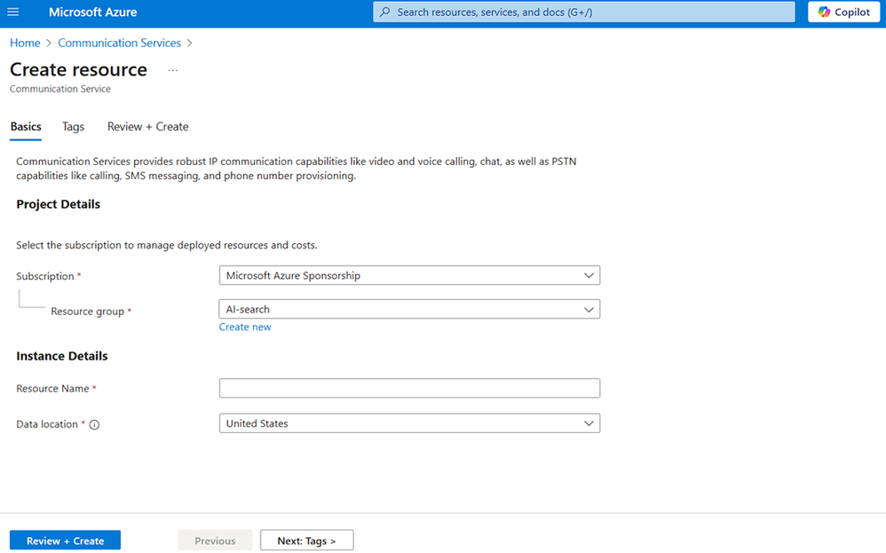The width and height of the screenshot is (886, 553).
Task: Expand the Resource group dropdown
Action: 409,310
